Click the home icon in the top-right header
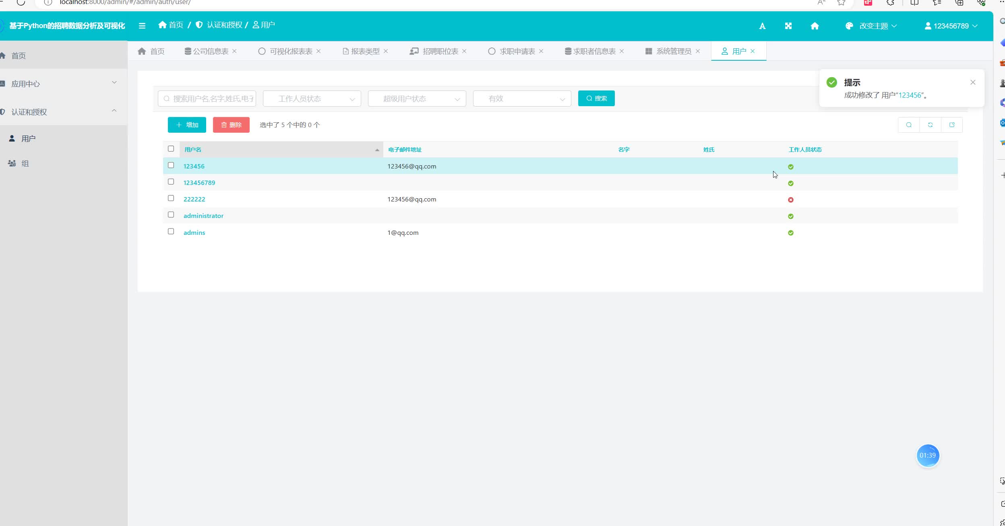Viewport: 1005px width, 526px height. pyautogui.click(x=815, y=26)
